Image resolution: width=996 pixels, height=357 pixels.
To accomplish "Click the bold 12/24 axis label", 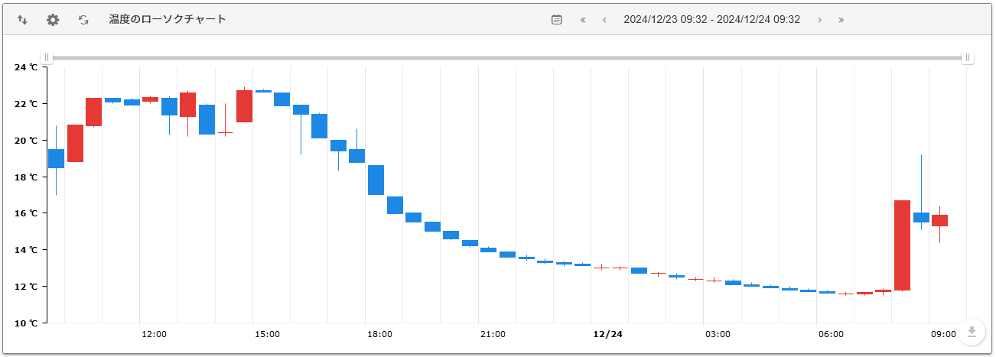I will pos(608,334).
